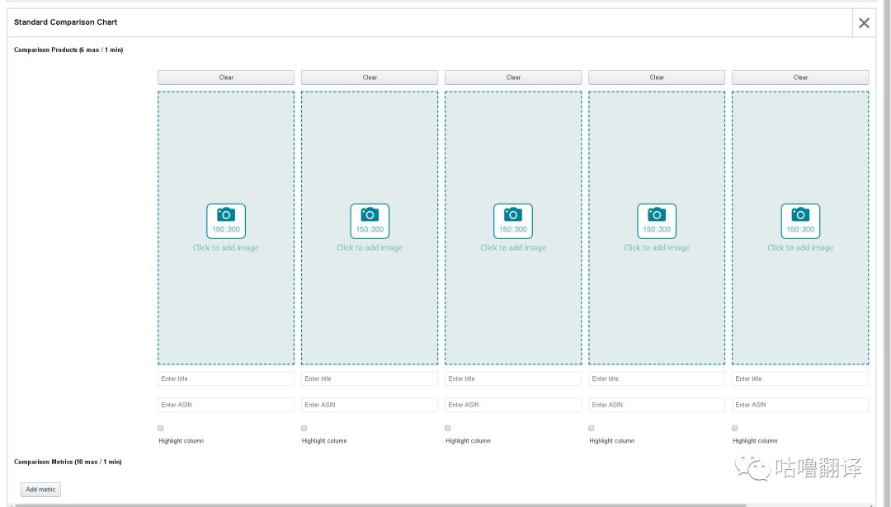Enable Highlight column for the first product
891x507 pixels.
click(x=160, y=428)
